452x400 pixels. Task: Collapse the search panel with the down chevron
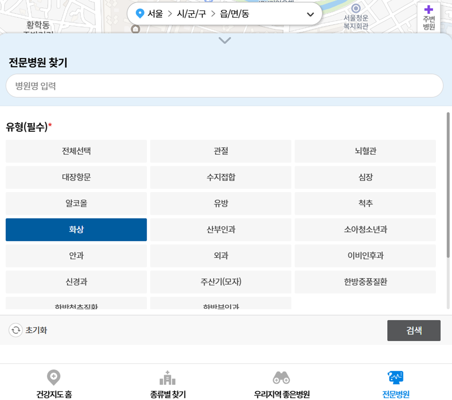[x=224, y=40]
